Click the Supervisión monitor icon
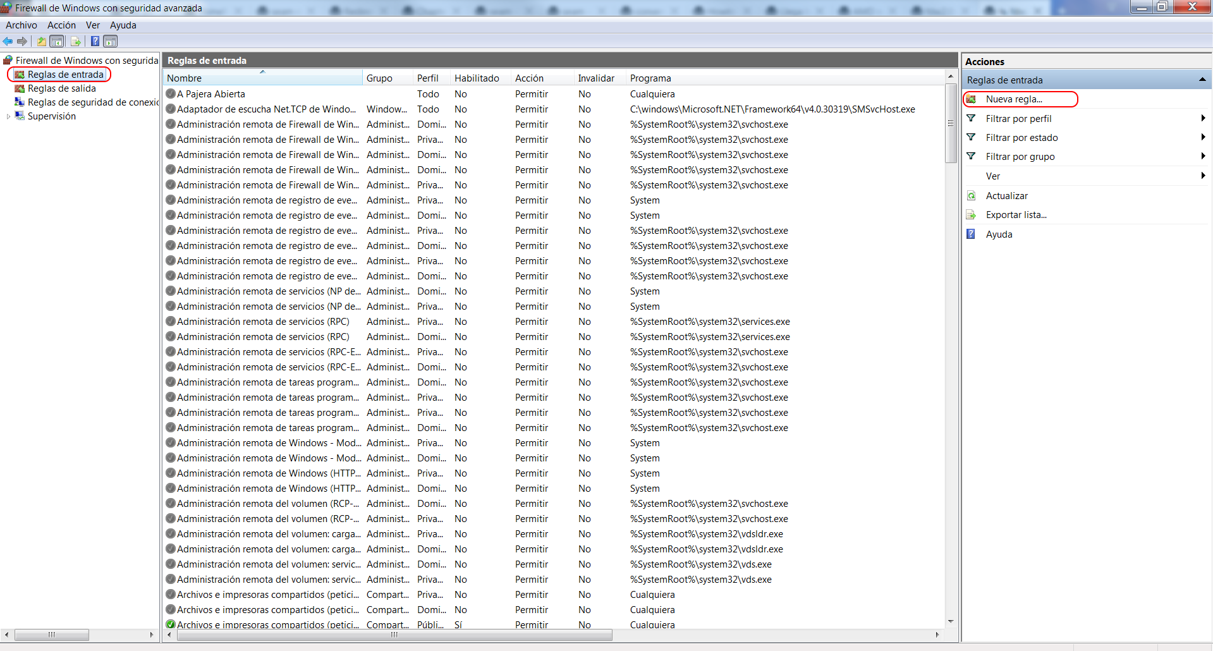 click(20, 116)
